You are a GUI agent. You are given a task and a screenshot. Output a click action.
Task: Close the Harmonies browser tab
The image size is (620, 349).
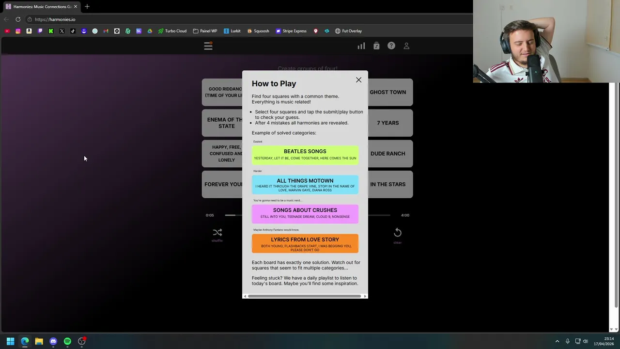click(x=75, y=7)
